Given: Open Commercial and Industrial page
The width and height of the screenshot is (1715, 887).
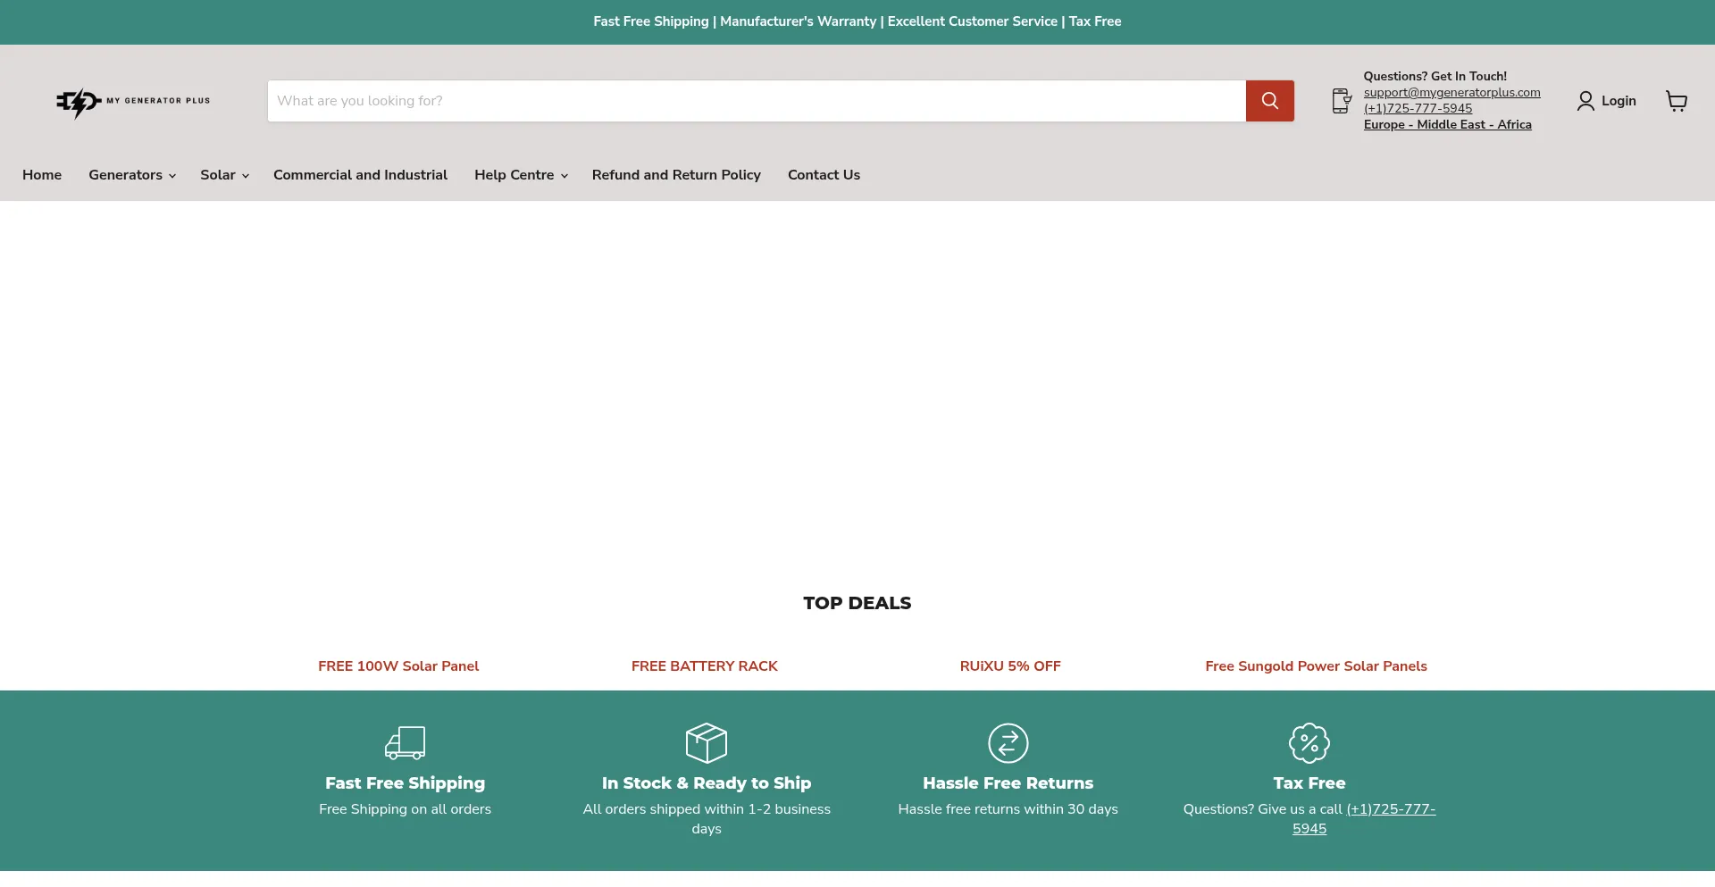Looking at the screenshot, I should (360, 175).
